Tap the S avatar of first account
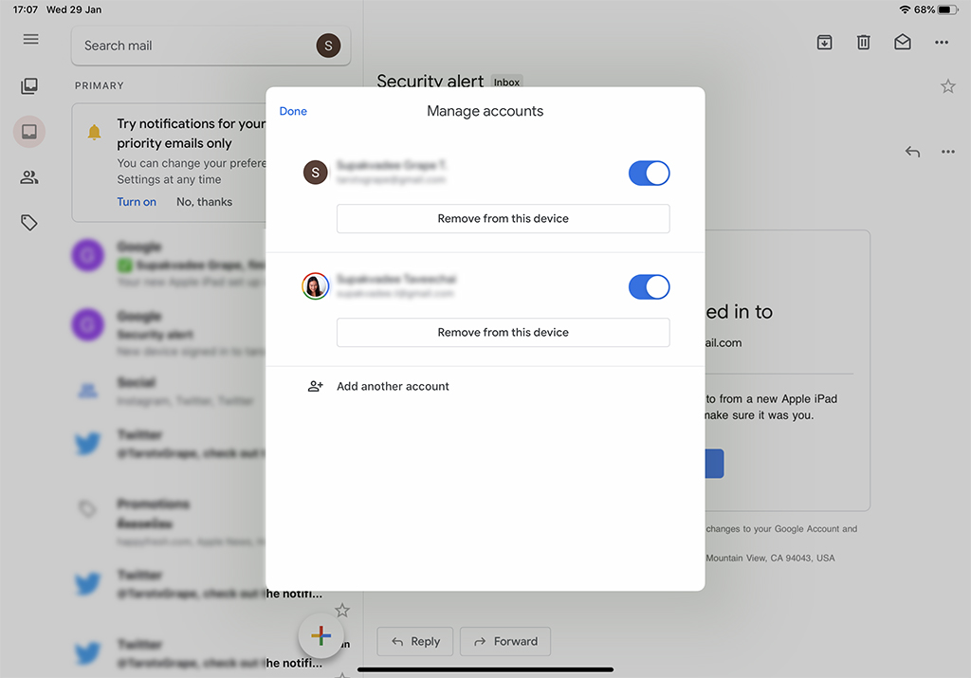The width and height of the screenshot is (971, 678). pyautogui.click(x=315, y=173)
